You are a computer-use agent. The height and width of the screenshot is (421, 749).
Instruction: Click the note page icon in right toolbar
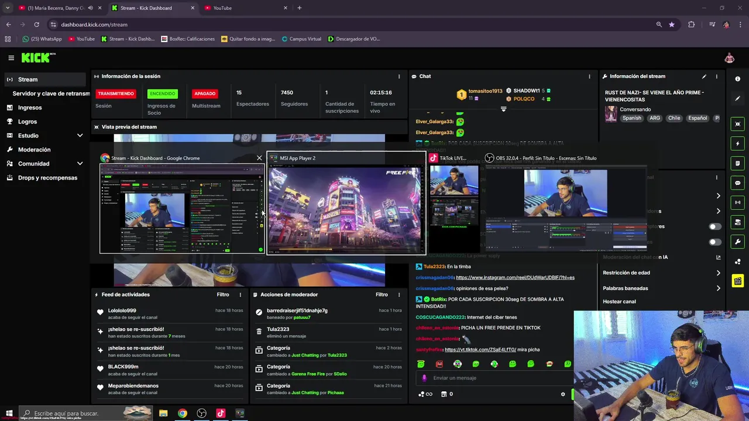737,163
